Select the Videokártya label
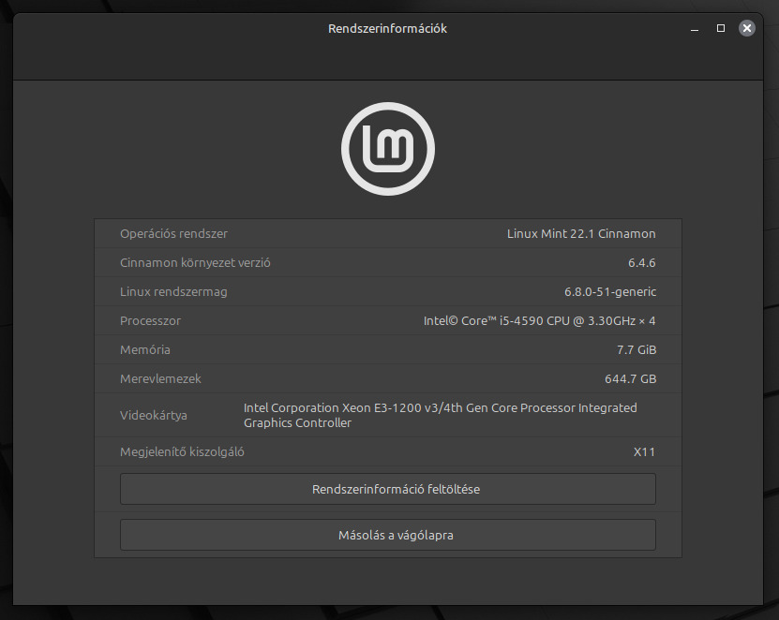 [x=154, y=416]
